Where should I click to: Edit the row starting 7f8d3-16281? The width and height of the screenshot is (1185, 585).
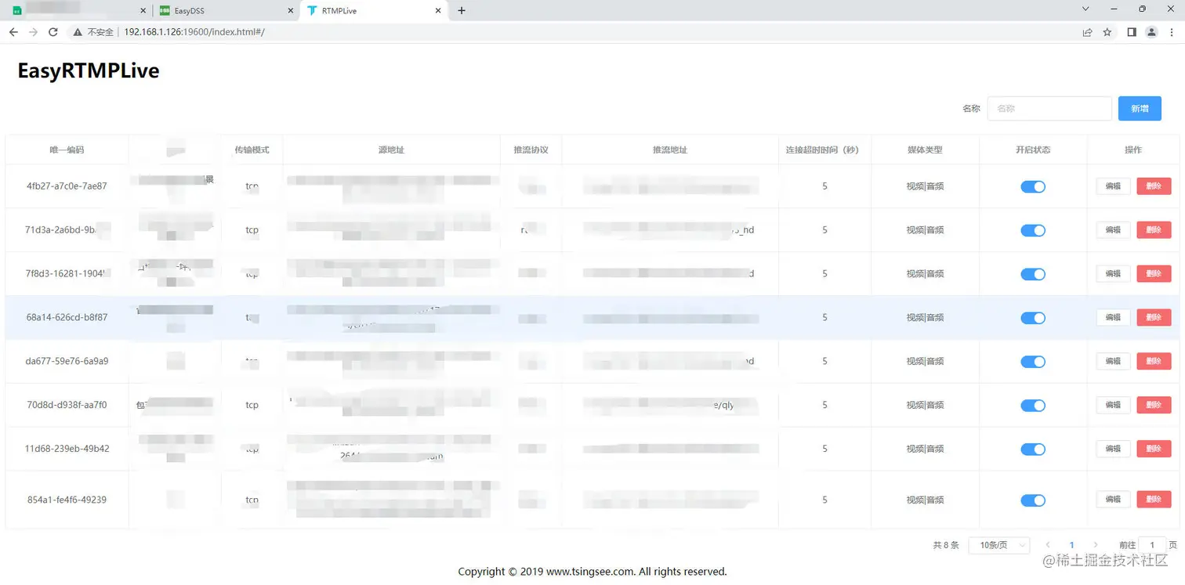[x=1113, y=274]
